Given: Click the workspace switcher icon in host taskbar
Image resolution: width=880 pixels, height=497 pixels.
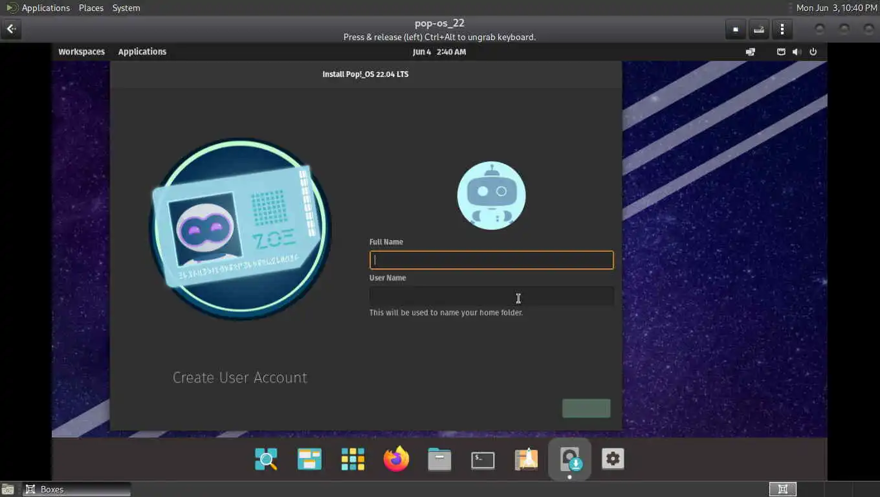Looking at the screenshot, I should [782, 489].
